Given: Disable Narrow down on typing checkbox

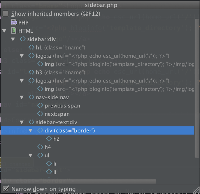Looking at the screenshot, I should pos(6,189).
